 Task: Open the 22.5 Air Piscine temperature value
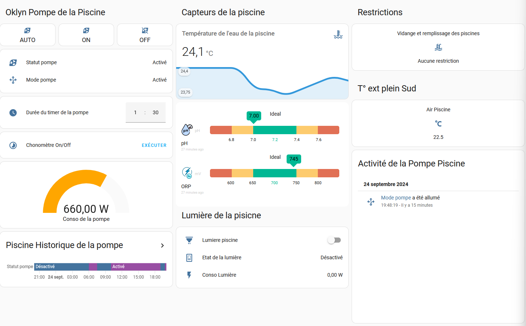(438, 137)
